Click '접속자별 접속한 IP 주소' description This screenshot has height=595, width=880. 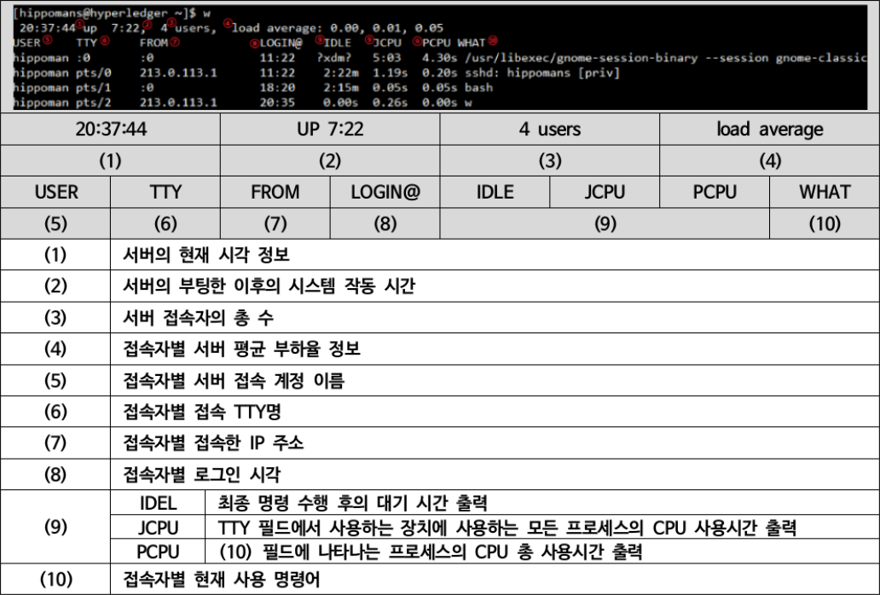pyautogui.click(x=213, y=443)
